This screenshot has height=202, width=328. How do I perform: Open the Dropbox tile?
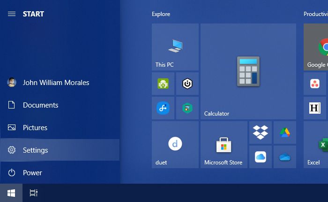[261, 132]
